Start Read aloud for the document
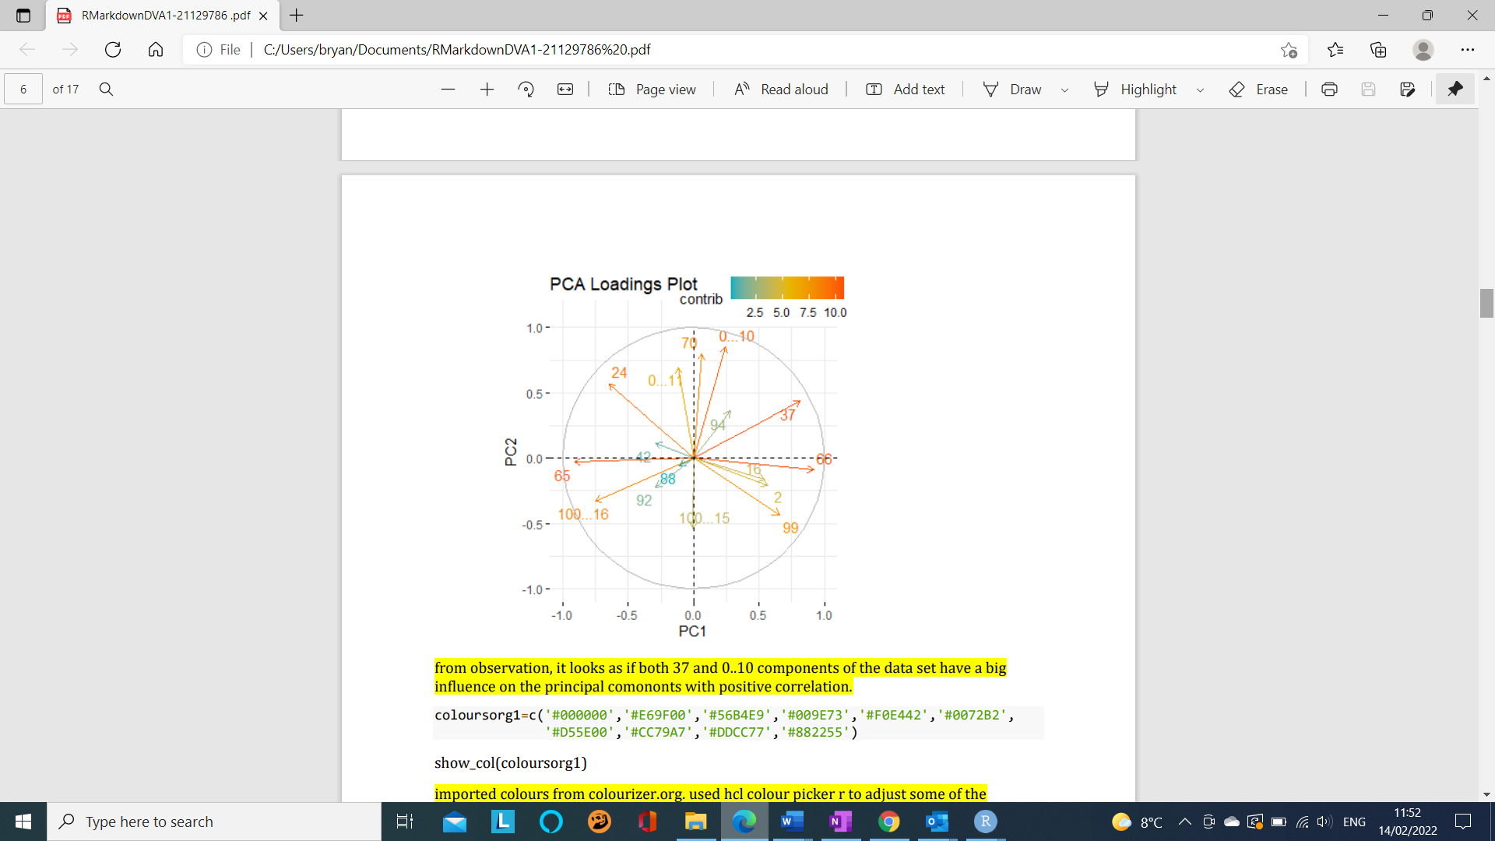Image resolution: width=1495 pixels, height=841 pixels. (x=781, y=89)
